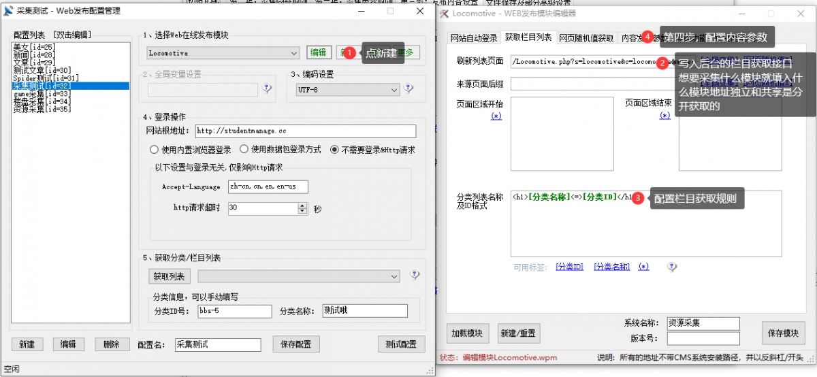Click the 网站根地址 input field
This screenshot has height=377, width=817.
pos(305,131)
